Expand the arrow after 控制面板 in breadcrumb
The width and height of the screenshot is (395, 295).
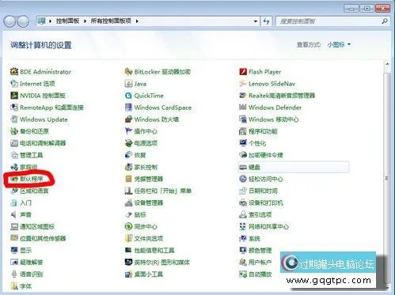[x=85, y=21]
